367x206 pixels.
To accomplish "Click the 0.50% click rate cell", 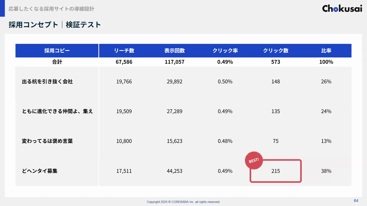I will coord(225,82).
